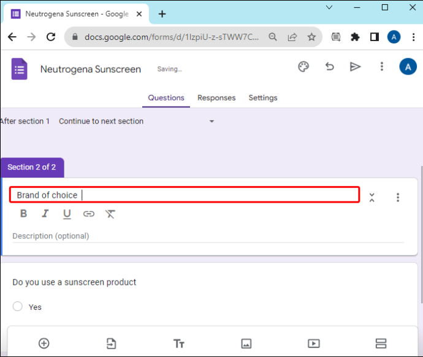
Task: Undo the last form change
Action: [329, 67]
